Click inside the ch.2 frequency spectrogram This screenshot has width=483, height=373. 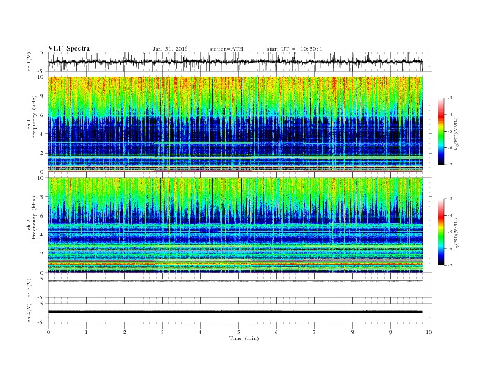click(x=235, y=226)
